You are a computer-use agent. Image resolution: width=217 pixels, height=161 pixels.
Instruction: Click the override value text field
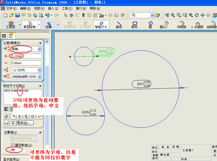click(x=19, y=150)
